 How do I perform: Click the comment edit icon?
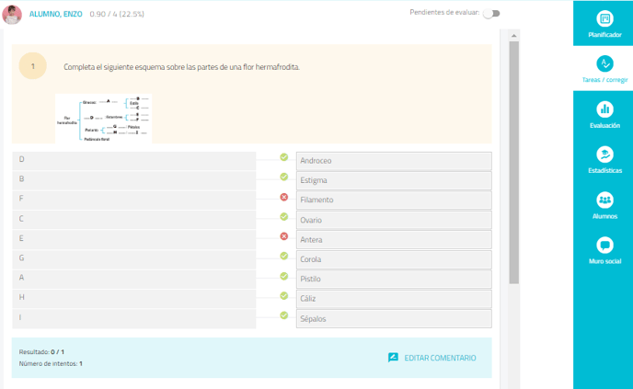coord(393,358)
